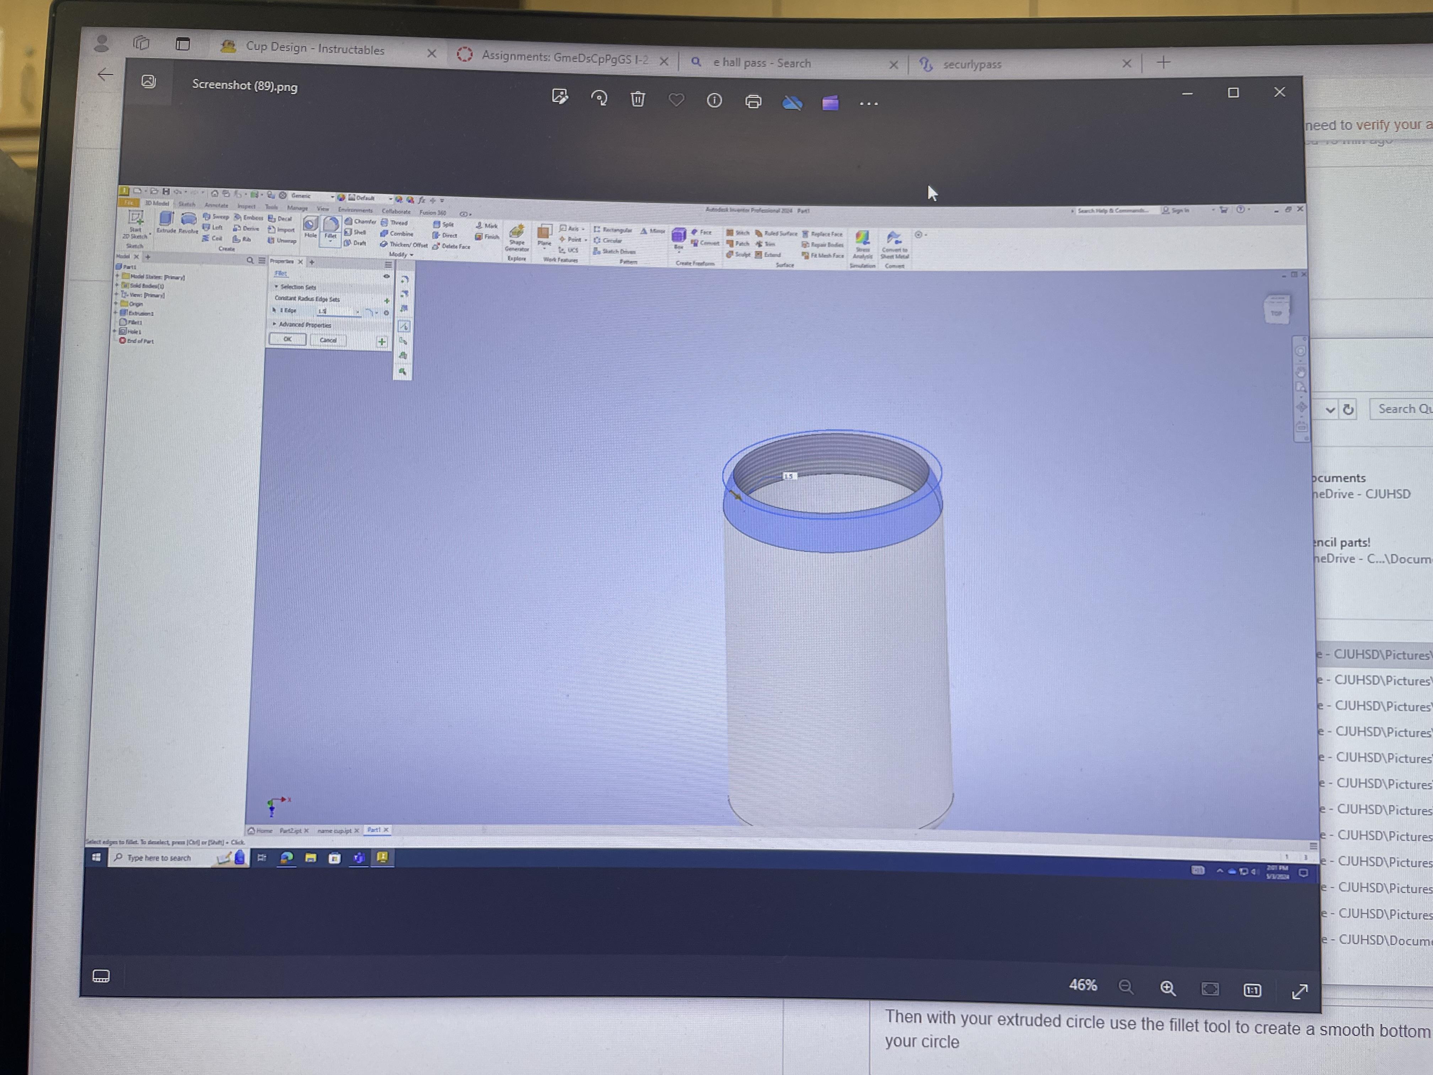Click the File Explorer taskbar icon
Viewport: 1433px width, 1075px height.
click(x=310, y=857)
